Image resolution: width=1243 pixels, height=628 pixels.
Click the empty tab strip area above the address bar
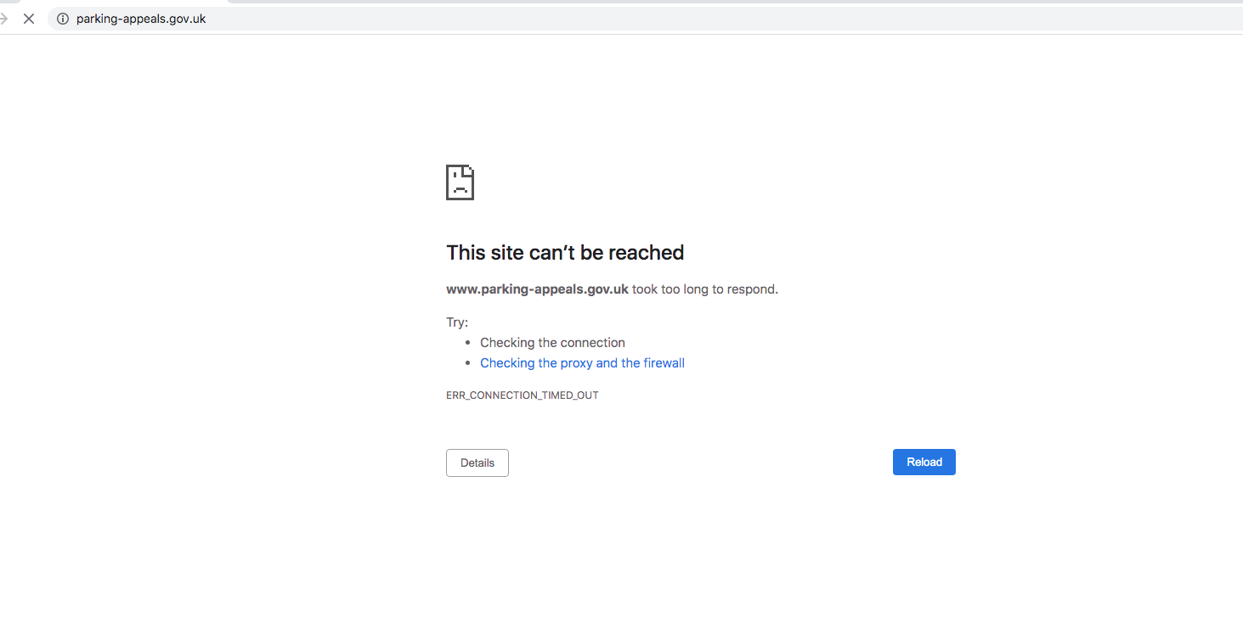coord(680,3)
